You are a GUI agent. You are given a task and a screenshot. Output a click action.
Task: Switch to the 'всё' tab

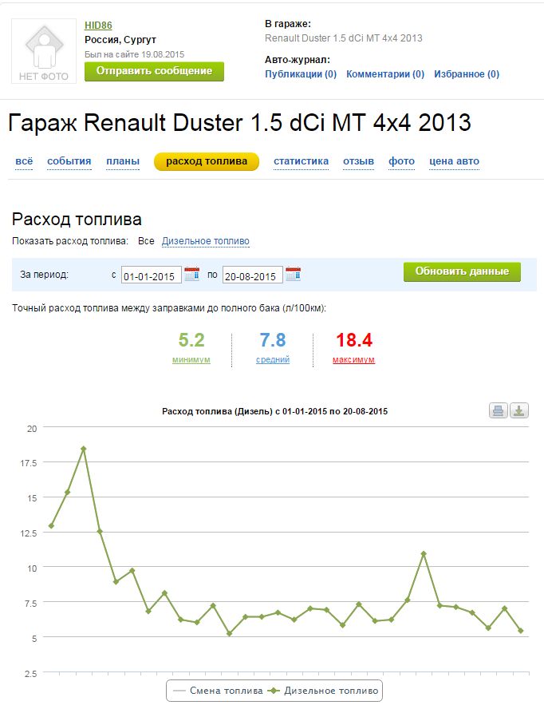tap(24, 161)
